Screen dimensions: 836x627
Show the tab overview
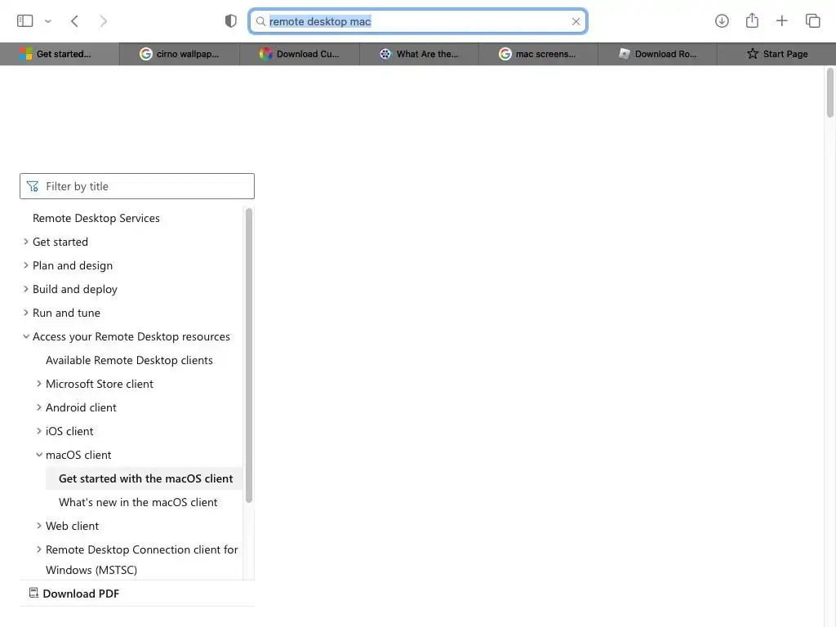(812, 20)
